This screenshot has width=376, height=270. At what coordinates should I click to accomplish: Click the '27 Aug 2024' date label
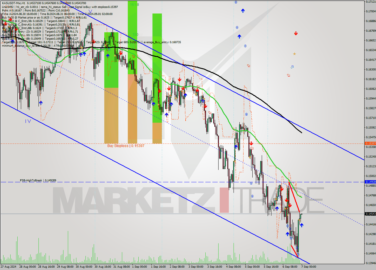click(x=9, y=267)
